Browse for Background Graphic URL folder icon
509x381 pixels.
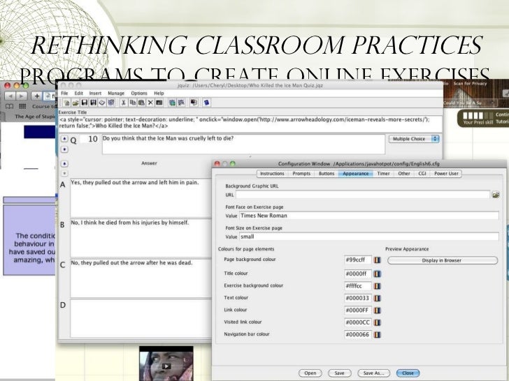495,195
